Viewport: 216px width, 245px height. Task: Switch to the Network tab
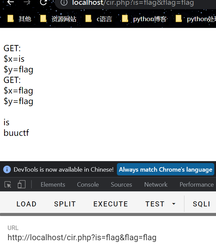tap(156, 185)
